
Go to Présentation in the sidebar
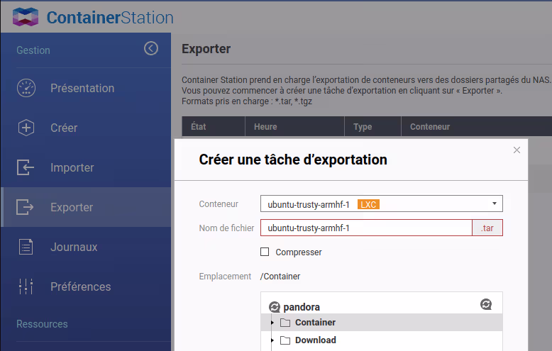tap(82, 89)
